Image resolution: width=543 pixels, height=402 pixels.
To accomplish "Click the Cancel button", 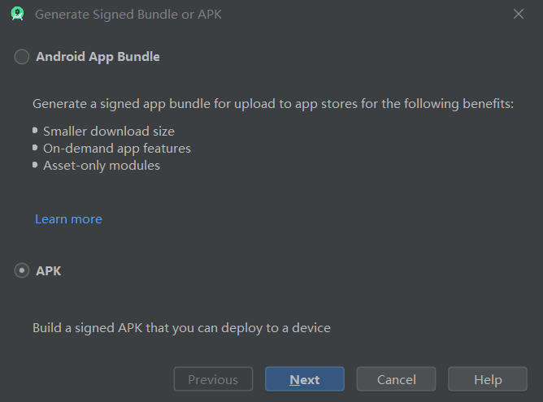I will coord(396,379).
